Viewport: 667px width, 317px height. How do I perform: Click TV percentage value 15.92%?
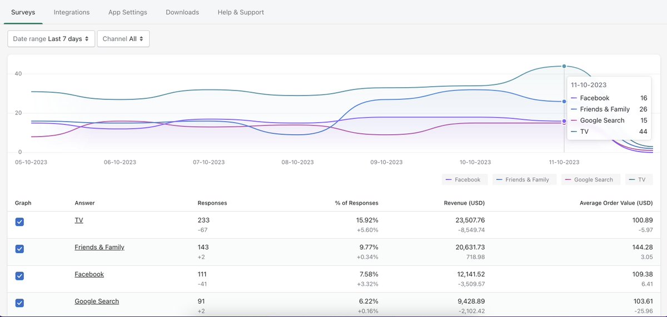pos(367,220)
